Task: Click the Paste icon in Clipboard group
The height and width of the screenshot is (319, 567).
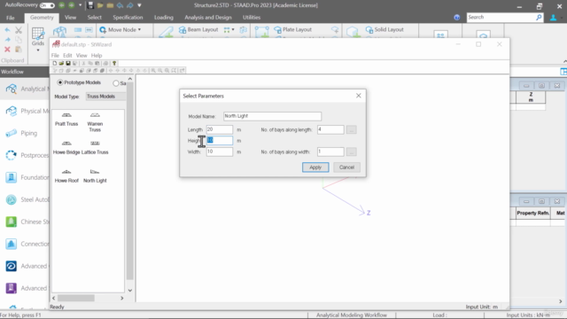Action: 19,50
